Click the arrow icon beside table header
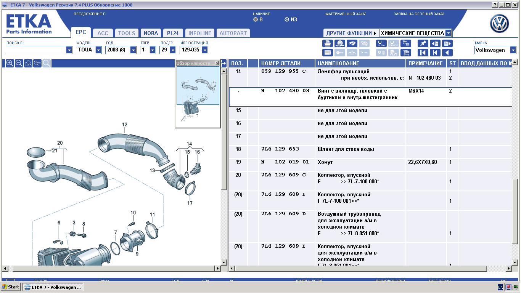The image size is (521, 293). [224, 63]
